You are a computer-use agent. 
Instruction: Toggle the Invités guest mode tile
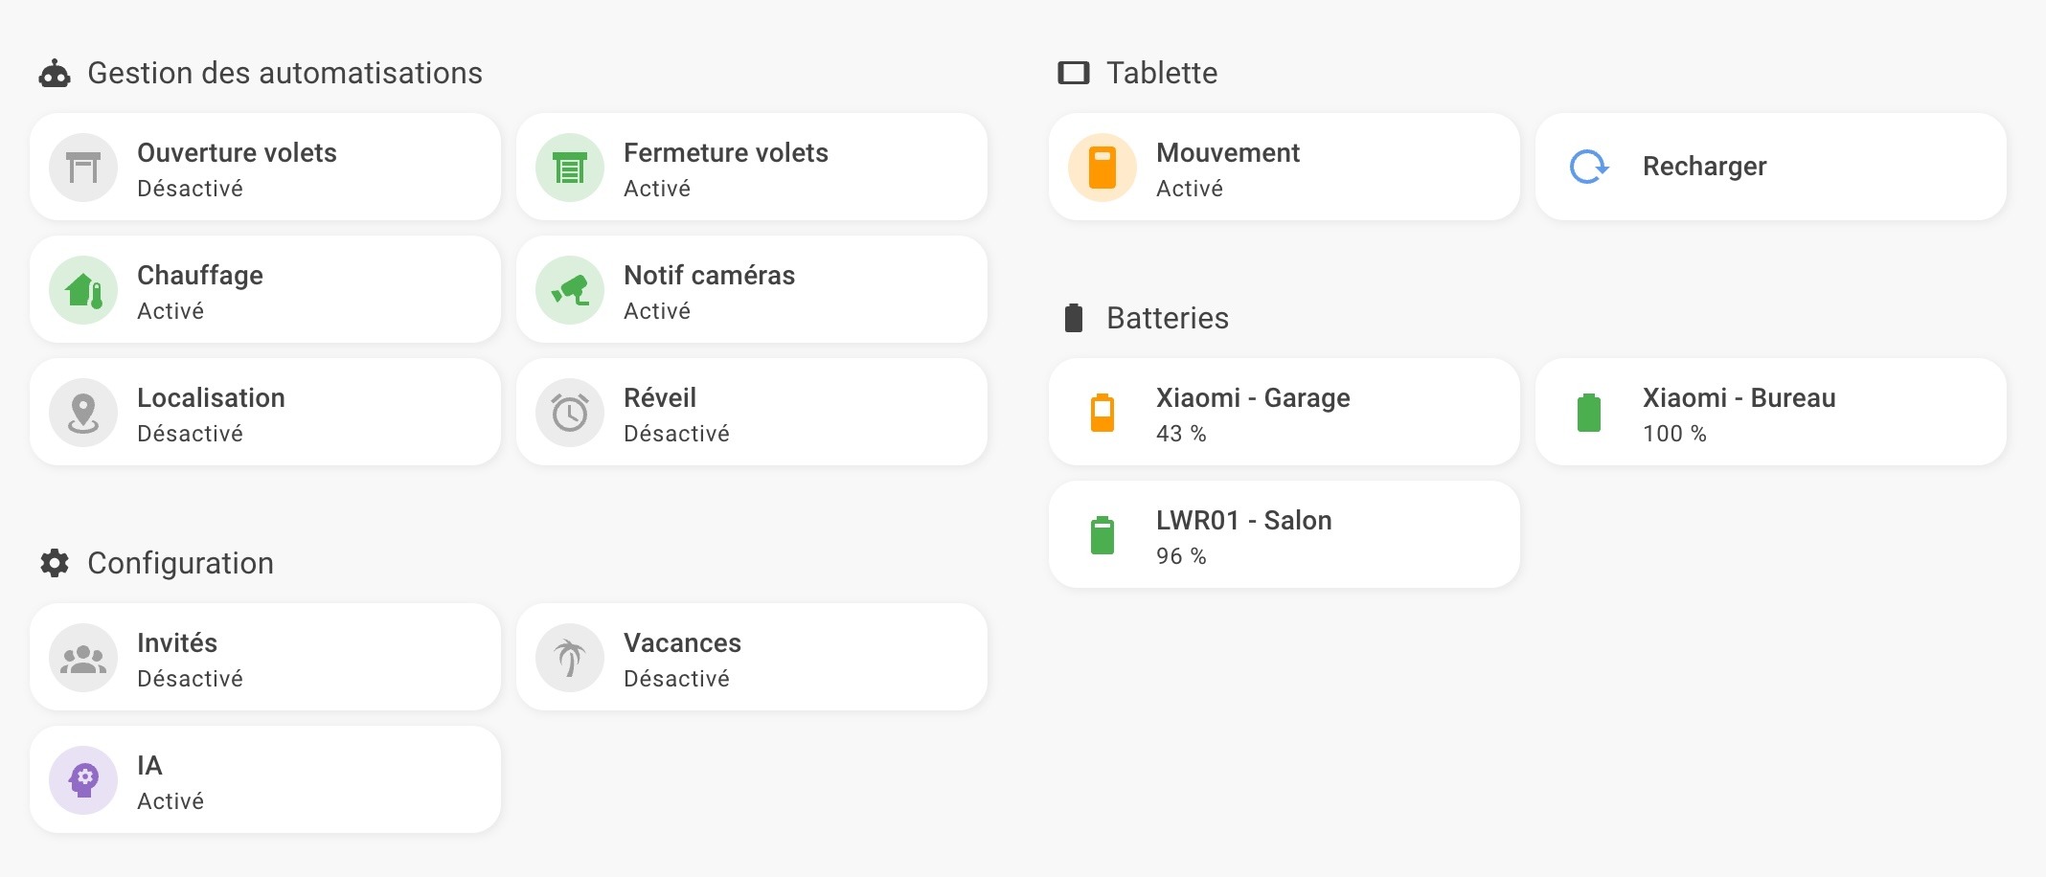[x=287, y=658]
